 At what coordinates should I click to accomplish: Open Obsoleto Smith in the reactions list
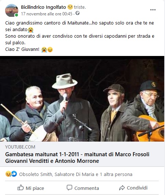coord(36,174)
